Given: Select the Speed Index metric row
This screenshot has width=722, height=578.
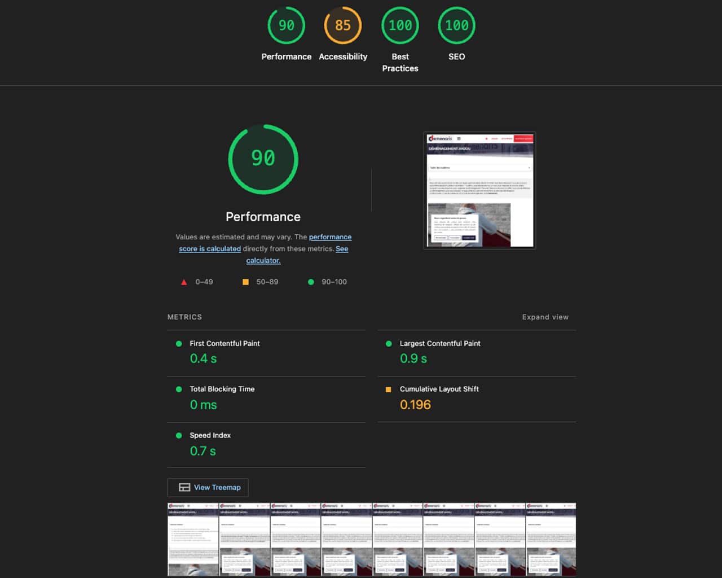Looking at the screenshot, I should click(x=210, y=436).
